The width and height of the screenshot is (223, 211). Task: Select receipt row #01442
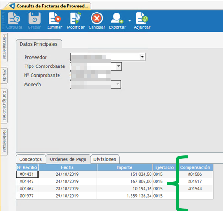(115, 181)
